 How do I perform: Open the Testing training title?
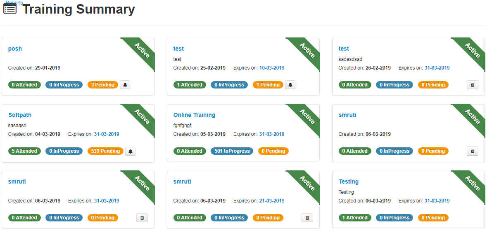pos(349,181)
